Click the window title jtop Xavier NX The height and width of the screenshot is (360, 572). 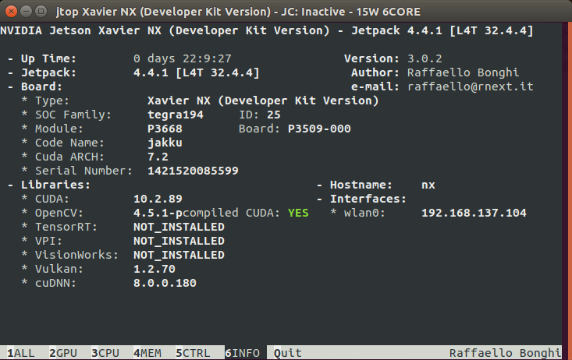[x=238, y=12]
